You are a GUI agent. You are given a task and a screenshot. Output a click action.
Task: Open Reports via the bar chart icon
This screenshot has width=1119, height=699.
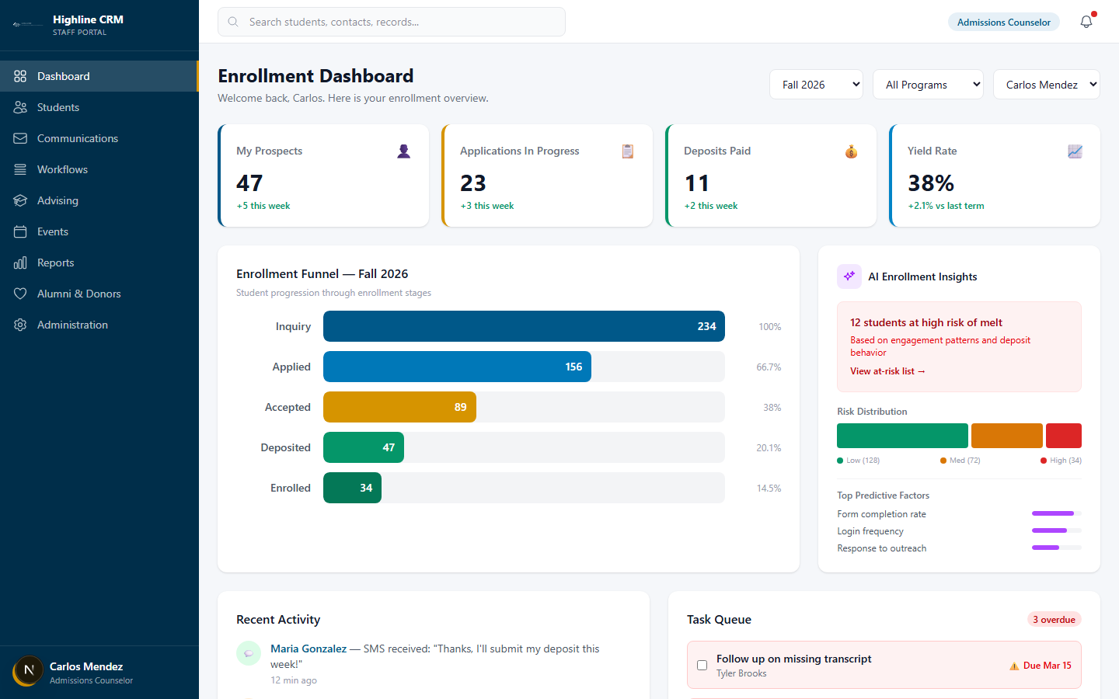pos(20,263)
